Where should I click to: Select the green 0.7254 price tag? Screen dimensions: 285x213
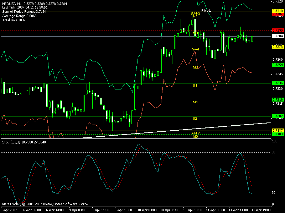click(277, 65)
